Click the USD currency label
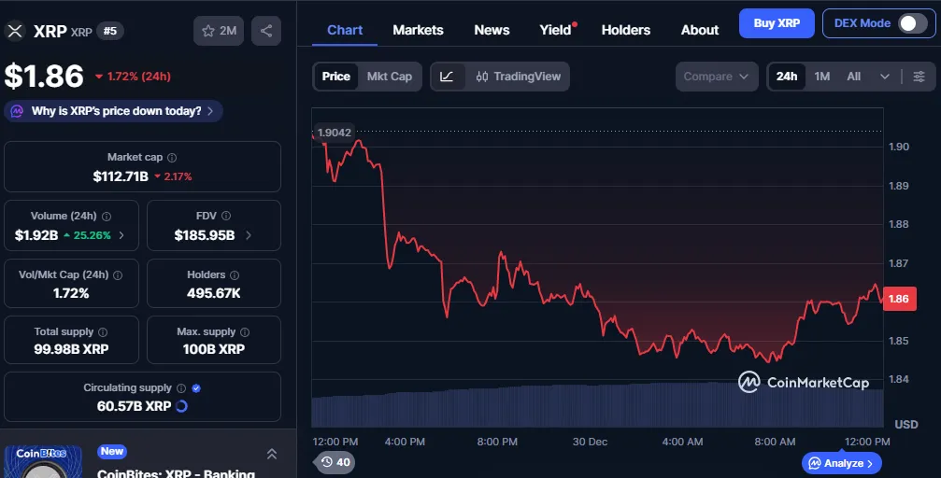Screen dimensions: 941x478 point(906,425)
